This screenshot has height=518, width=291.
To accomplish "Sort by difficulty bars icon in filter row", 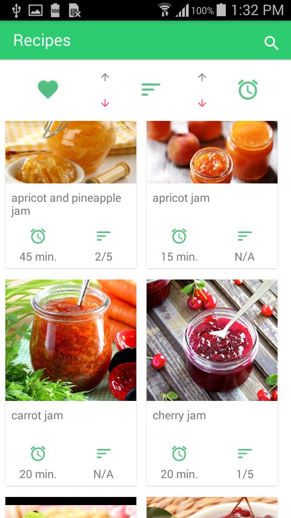I will click(151, 90).
